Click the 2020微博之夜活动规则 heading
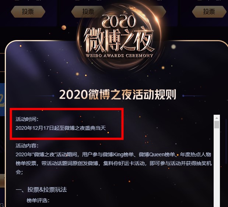The height and width of the screenshot is (207, 228). [117, 94]
